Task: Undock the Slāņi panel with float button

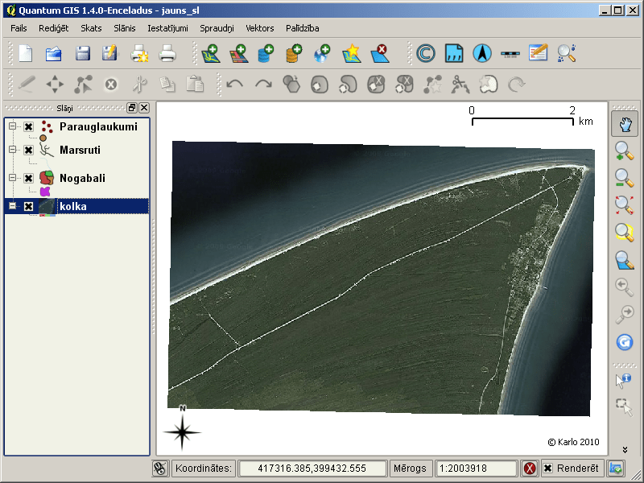Action: (132, 108)
